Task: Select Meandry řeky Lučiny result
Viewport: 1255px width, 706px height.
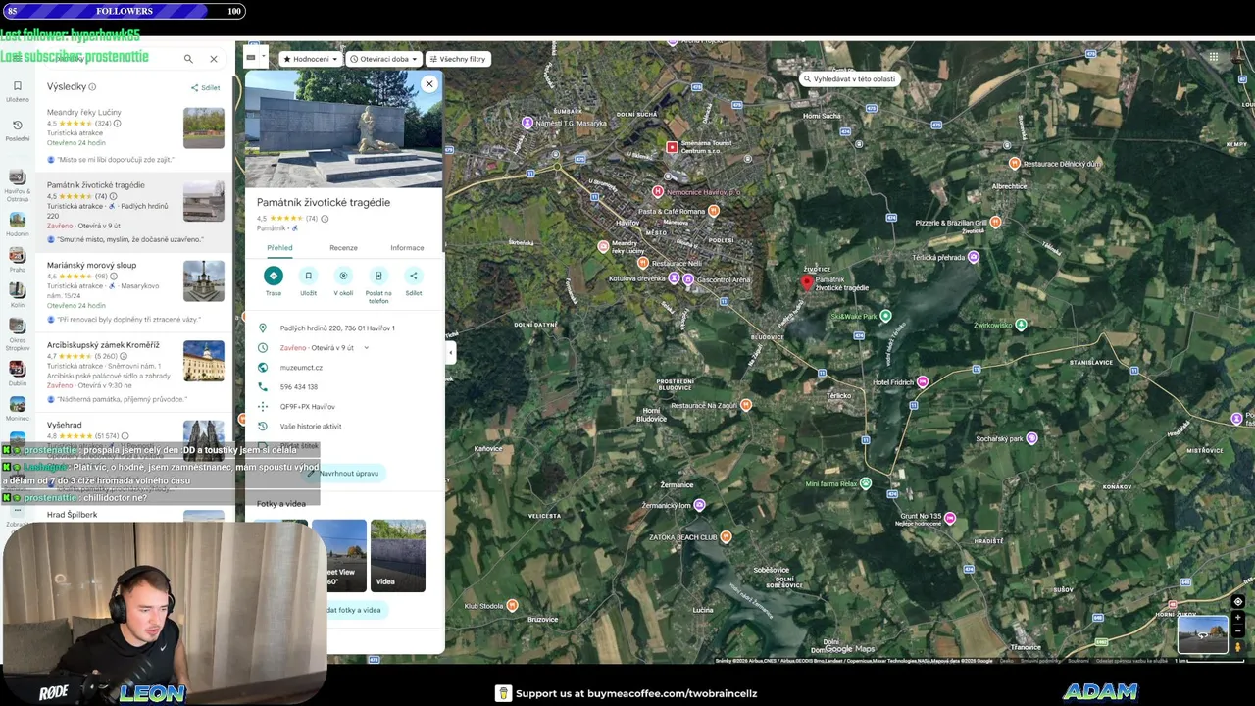Action: tap(135, 135)
